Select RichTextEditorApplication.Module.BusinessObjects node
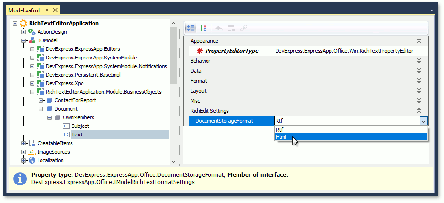The image size is (444, 203). 103,92
